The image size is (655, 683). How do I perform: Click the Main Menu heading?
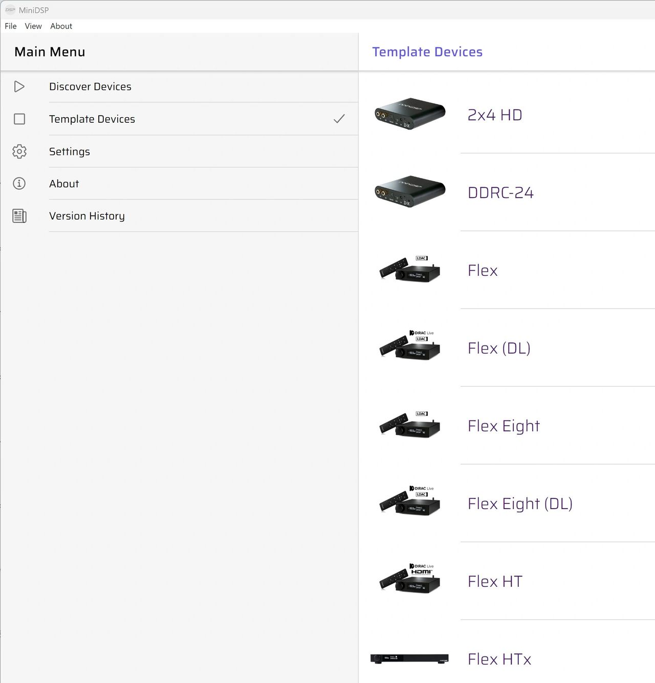(50, 52)
